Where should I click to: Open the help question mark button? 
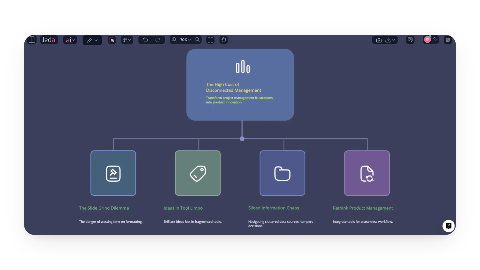coord(448,226)
